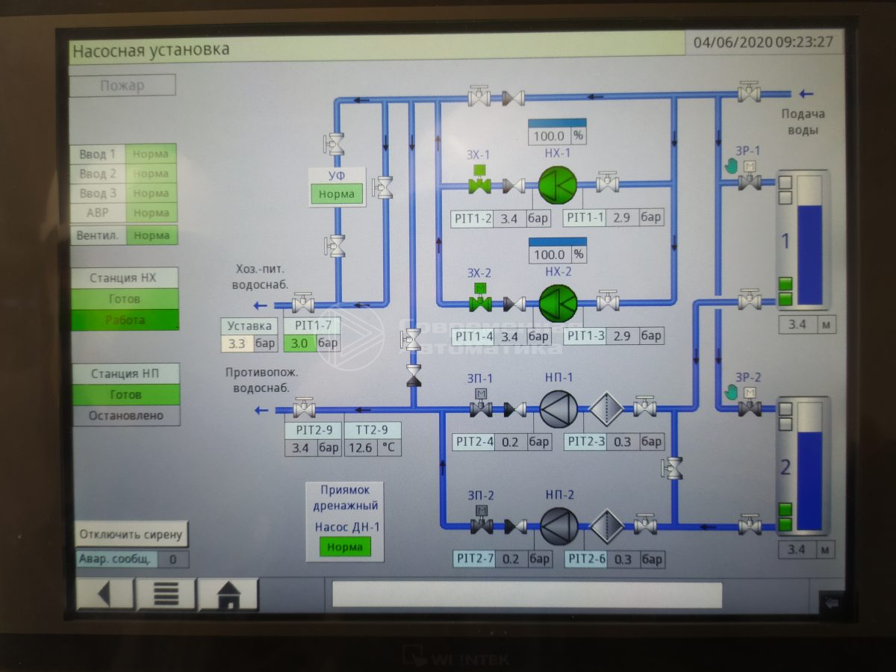
Task: Open the ЗХ-1 green valve
Action: [479, 184]
